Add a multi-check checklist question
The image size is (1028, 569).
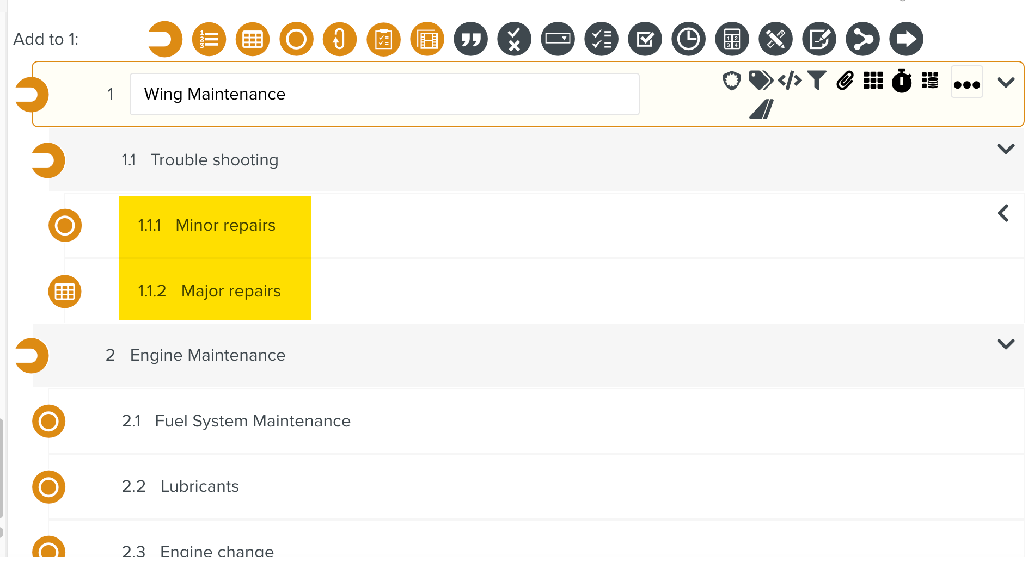(x=601, y=39)
